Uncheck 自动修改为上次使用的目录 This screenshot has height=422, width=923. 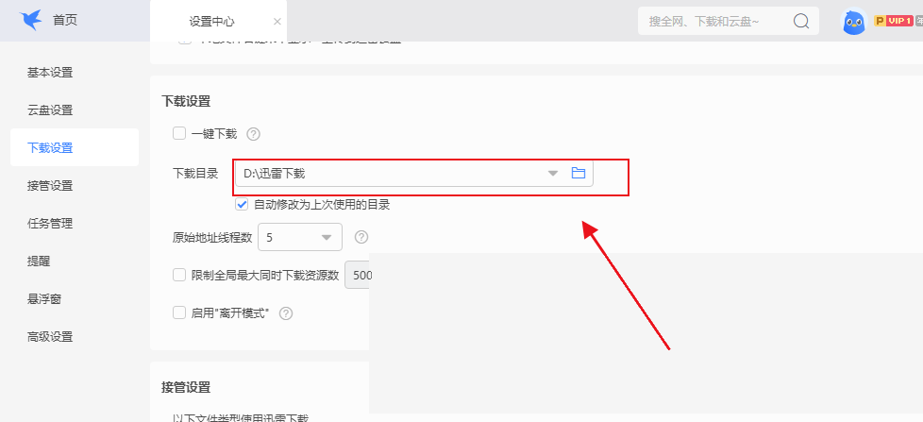242,205
